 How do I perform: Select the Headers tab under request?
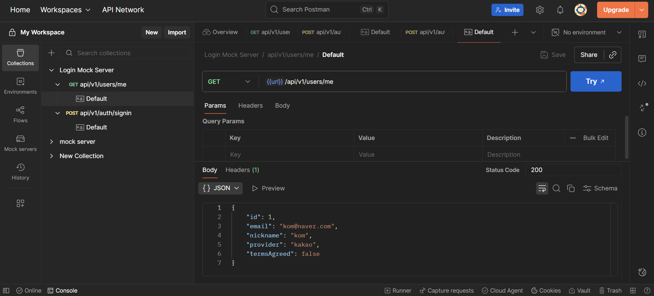click(250, 106)
